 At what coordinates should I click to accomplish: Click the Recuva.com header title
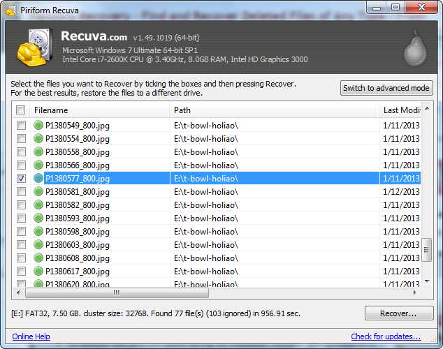(94, 36)
